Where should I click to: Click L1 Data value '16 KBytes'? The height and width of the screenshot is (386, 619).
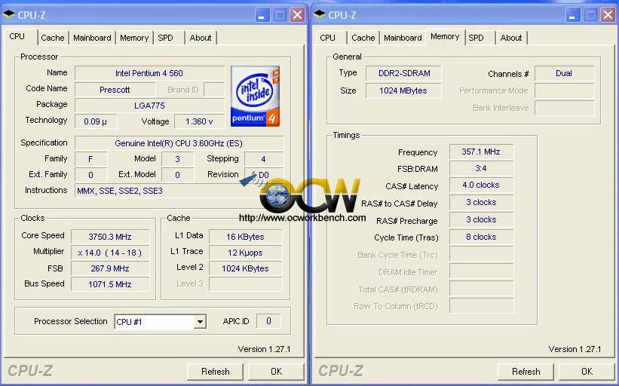245,237
